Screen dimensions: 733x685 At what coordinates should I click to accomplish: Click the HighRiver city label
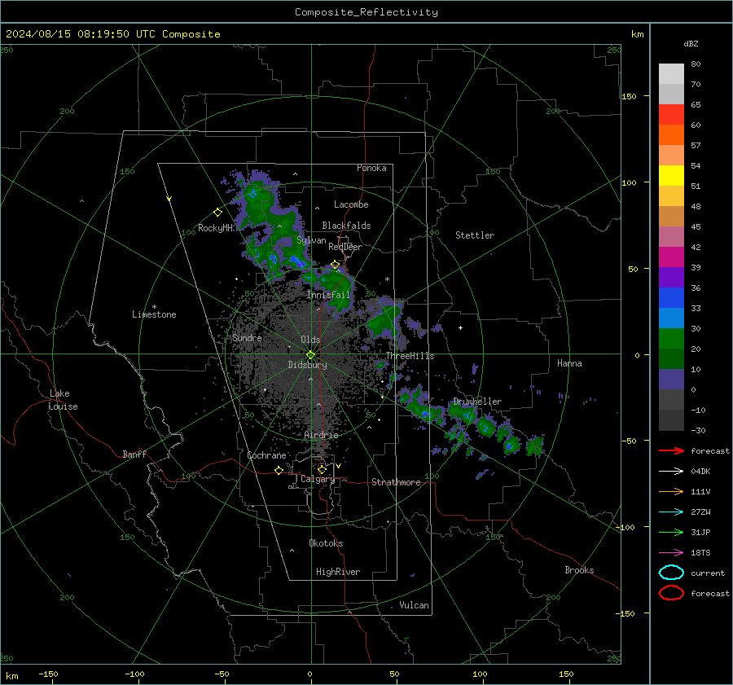[337, 572]
